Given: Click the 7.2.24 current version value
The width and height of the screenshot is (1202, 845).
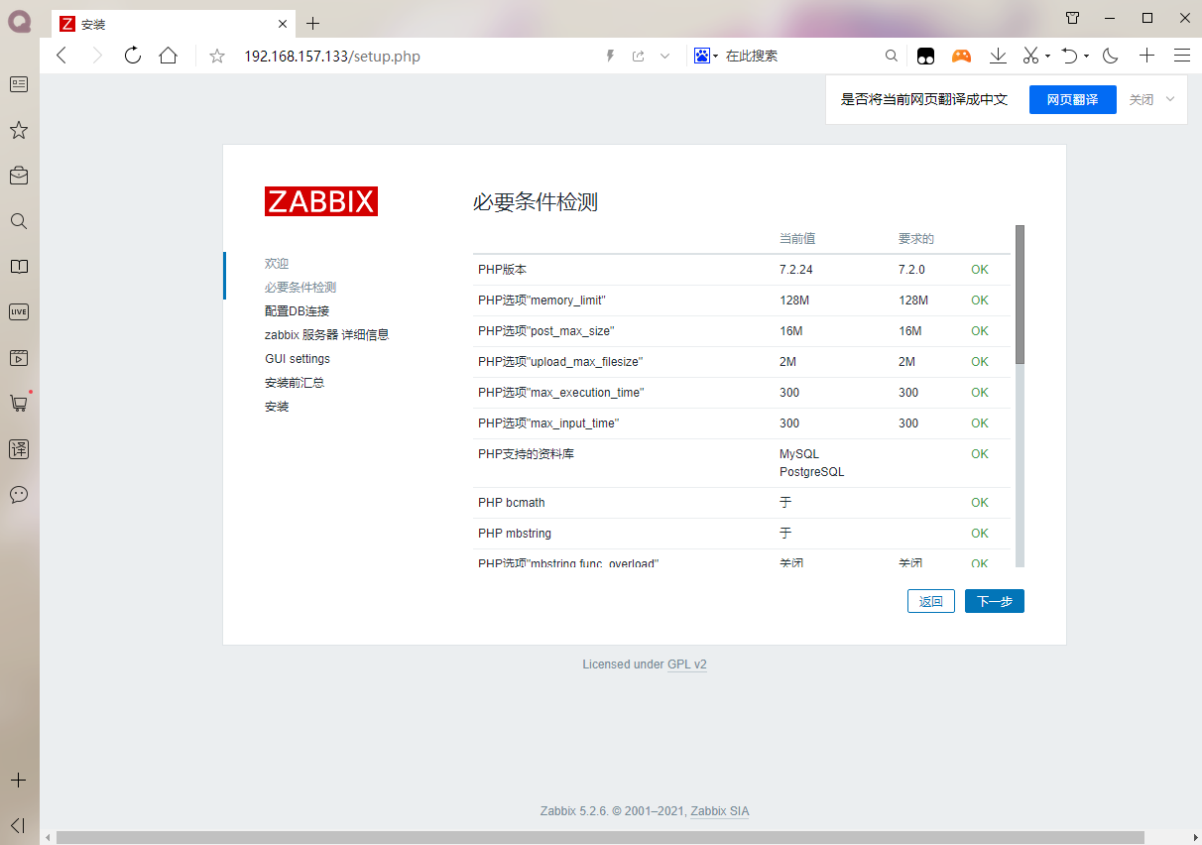Looking at the screenshot, I should pyautogui.click(x=796, y=270).
